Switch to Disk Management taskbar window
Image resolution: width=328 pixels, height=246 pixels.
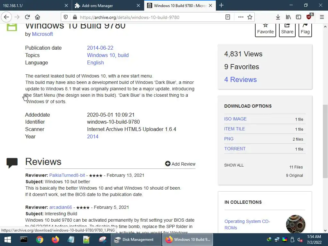(x=136, y=240)
